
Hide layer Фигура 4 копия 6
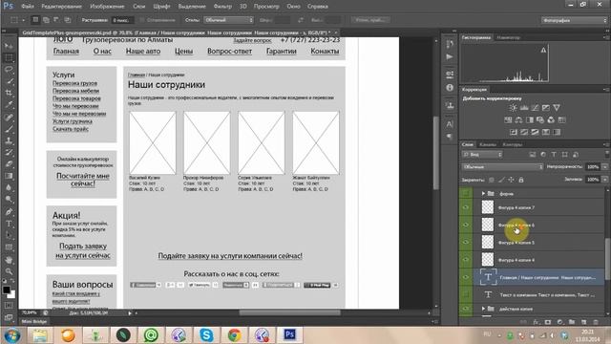point(466,226)
